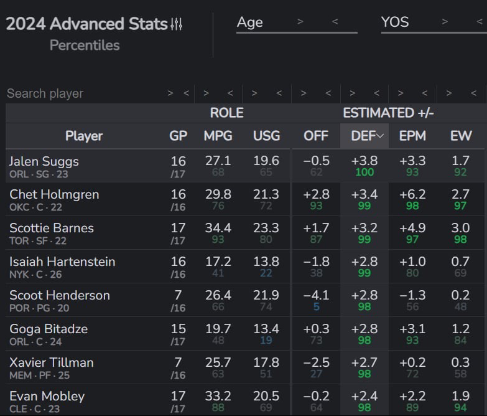Click the less-than filter for Age

(335, 22)
